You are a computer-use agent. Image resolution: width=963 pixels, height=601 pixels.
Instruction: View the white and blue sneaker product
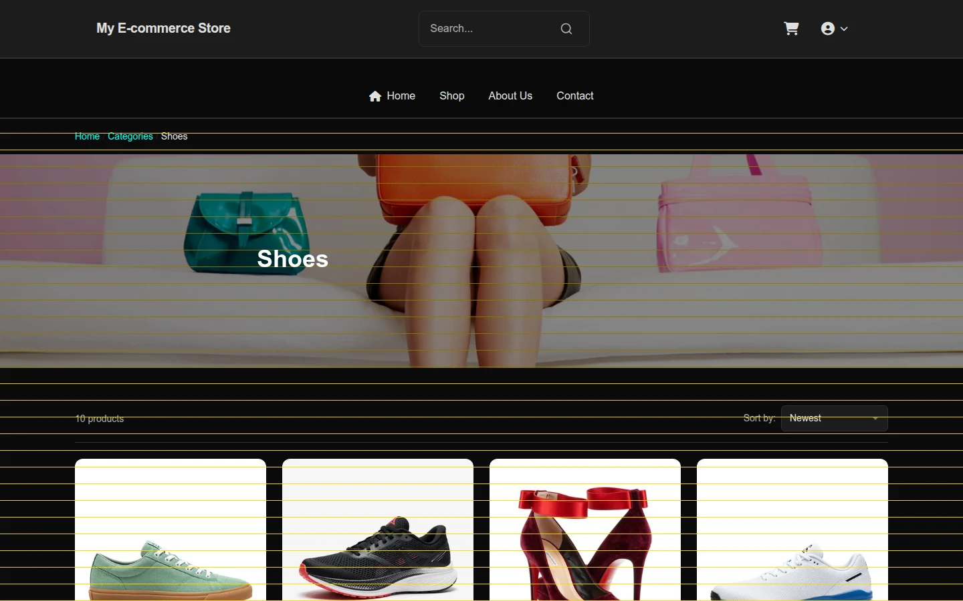coord(792,530)
